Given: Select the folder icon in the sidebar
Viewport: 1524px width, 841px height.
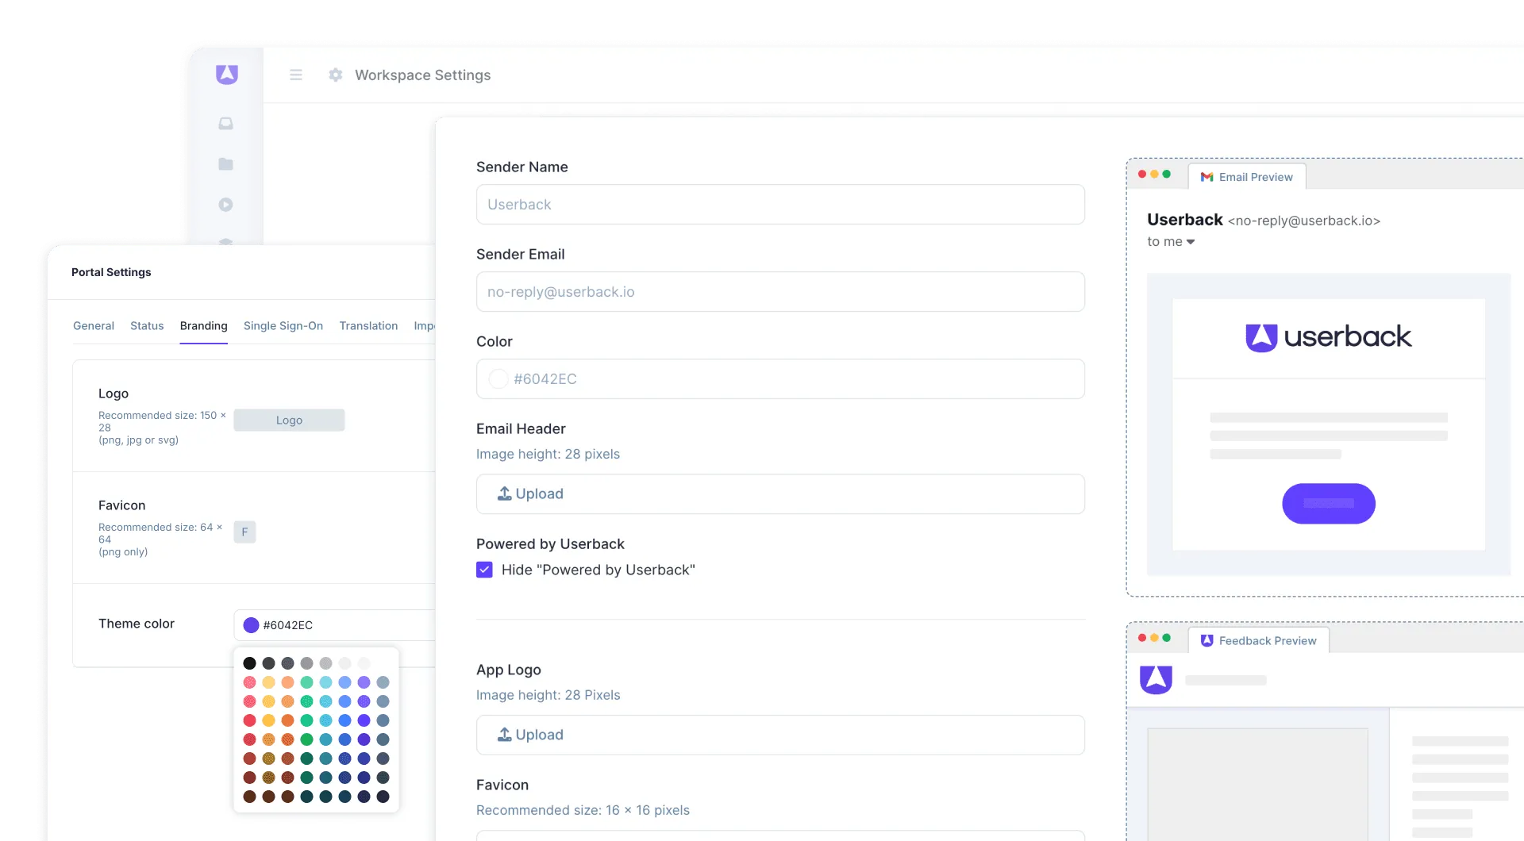Looking at the screenshot, I should 226,164.
